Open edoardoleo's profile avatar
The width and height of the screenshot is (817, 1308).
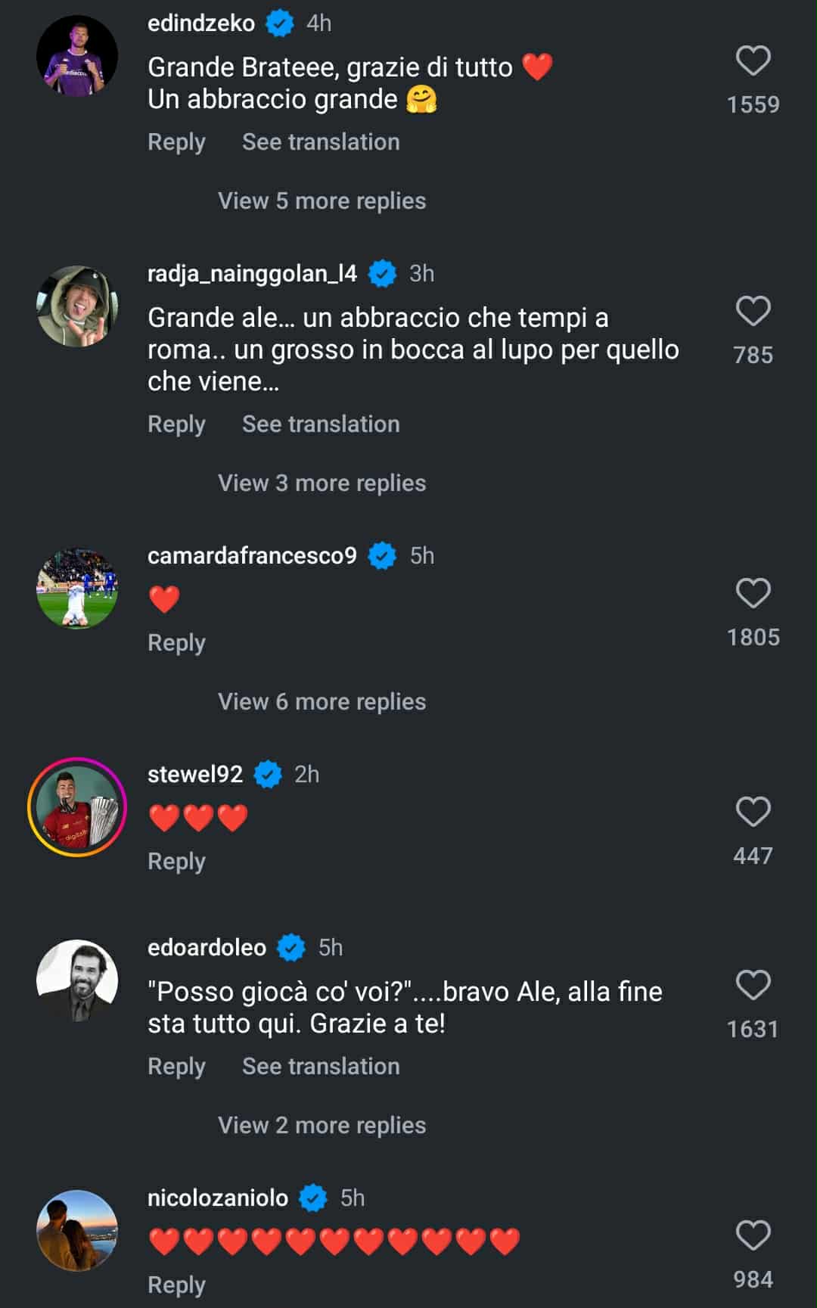[77, 980]
